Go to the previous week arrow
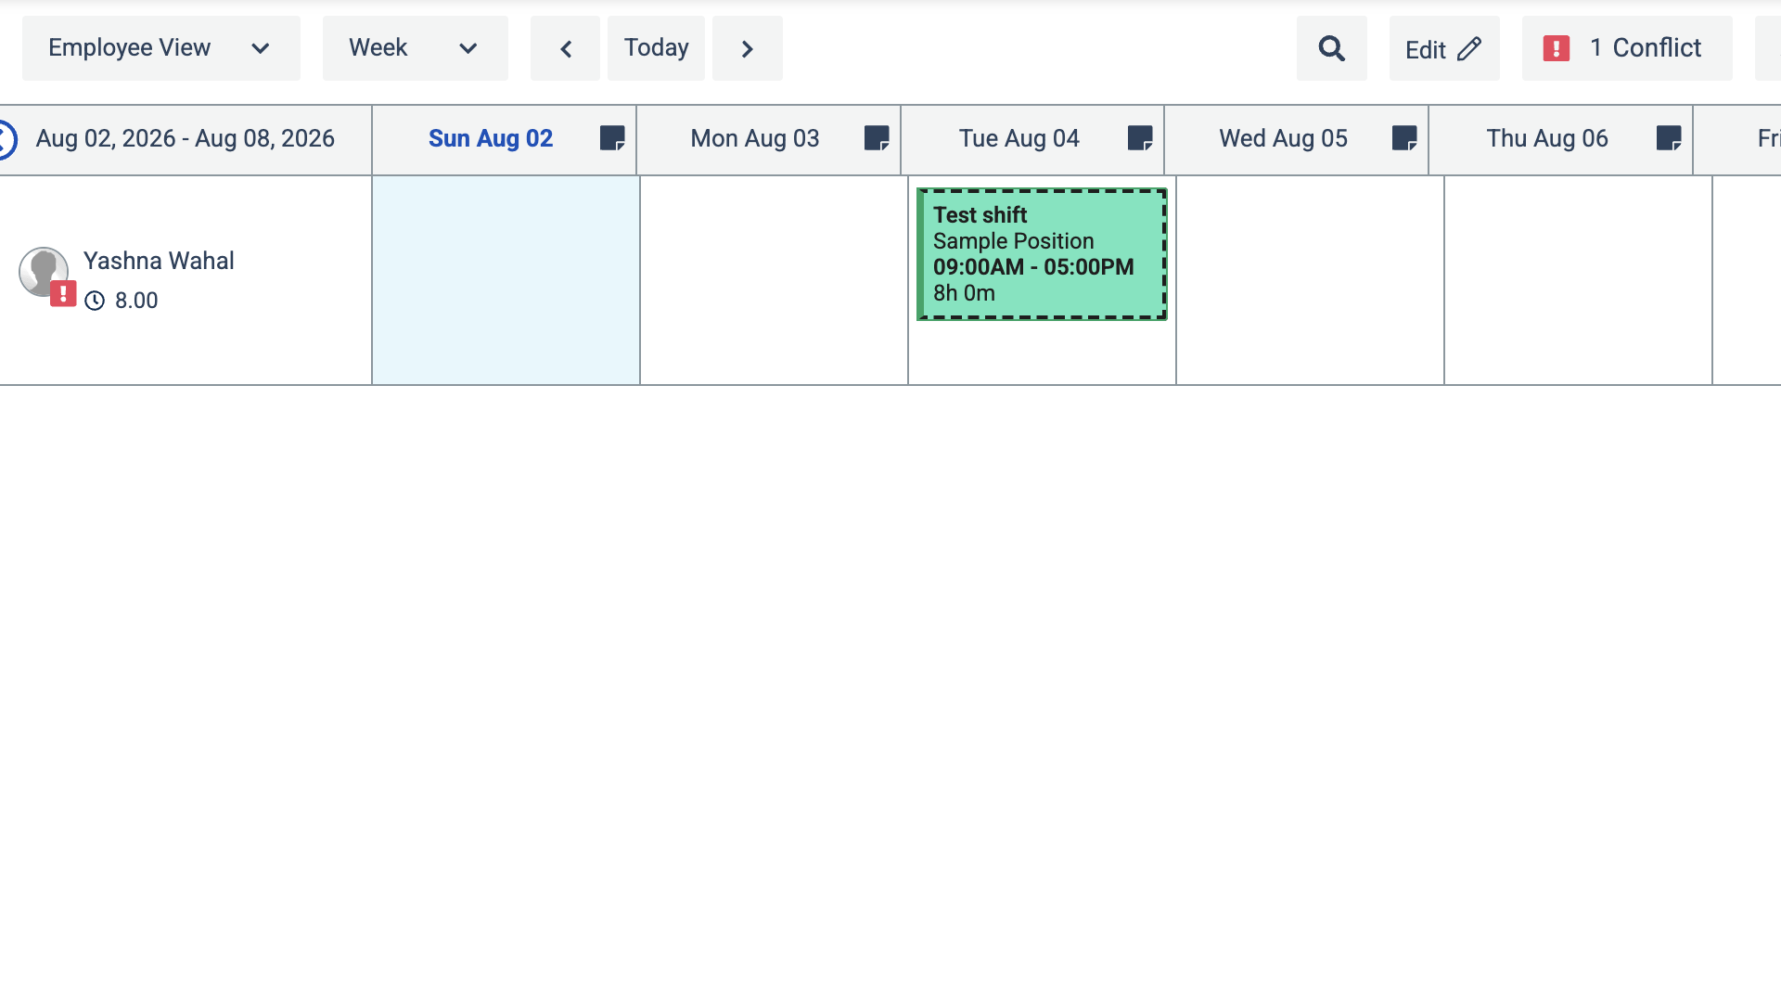Viewport: 1781px width, 1002px height. pyautogui.click(x=565, y=48)
